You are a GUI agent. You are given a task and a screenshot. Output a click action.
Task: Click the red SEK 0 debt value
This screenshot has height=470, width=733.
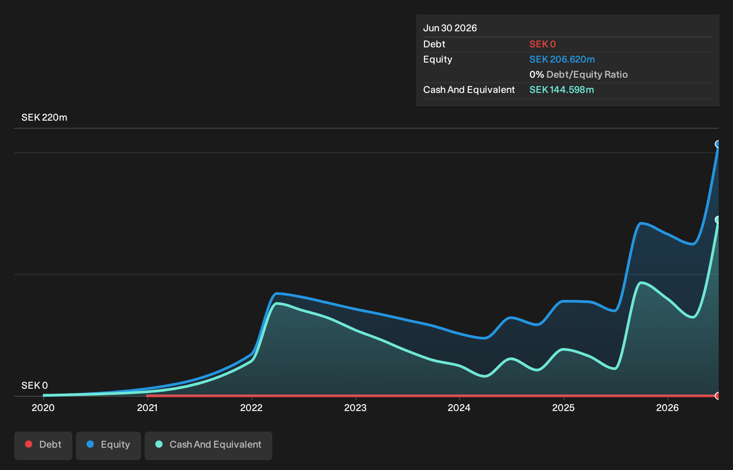pyautogui.click(x=542, y=44)
